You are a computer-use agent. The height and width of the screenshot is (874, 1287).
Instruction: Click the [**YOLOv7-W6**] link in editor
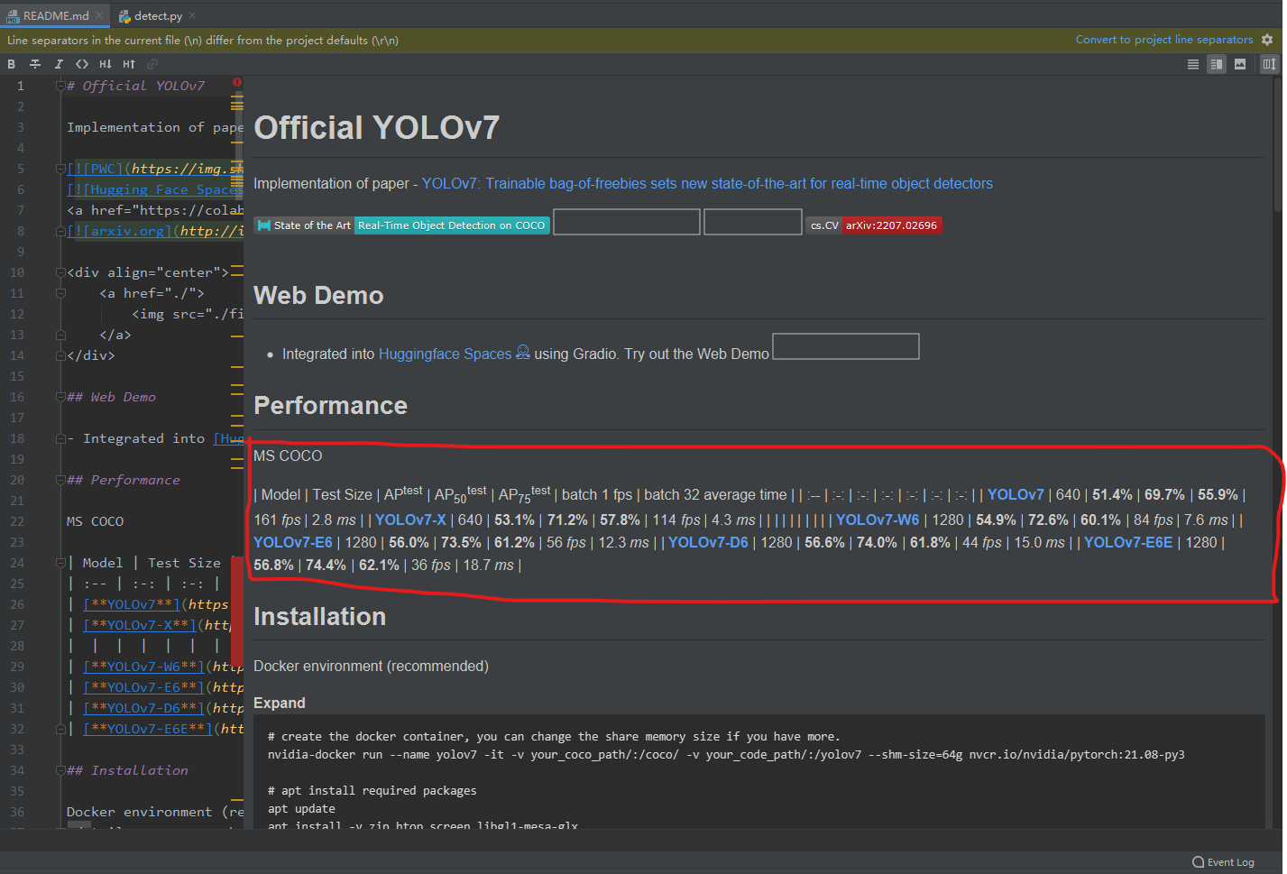pos(143,667)
